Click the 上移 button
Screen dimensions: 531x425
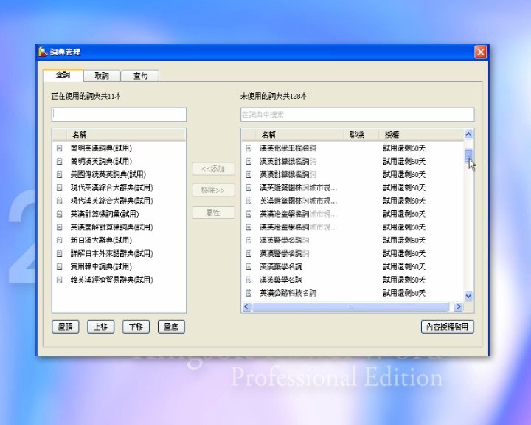pos(100,327)
